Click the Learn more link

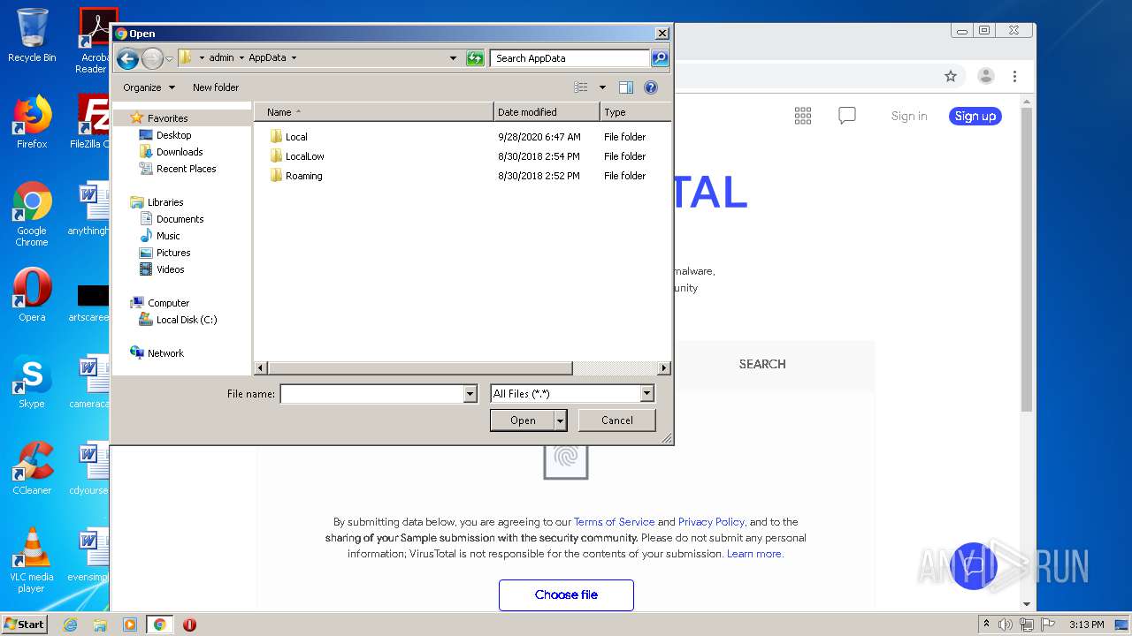click(x=754, y=554)
